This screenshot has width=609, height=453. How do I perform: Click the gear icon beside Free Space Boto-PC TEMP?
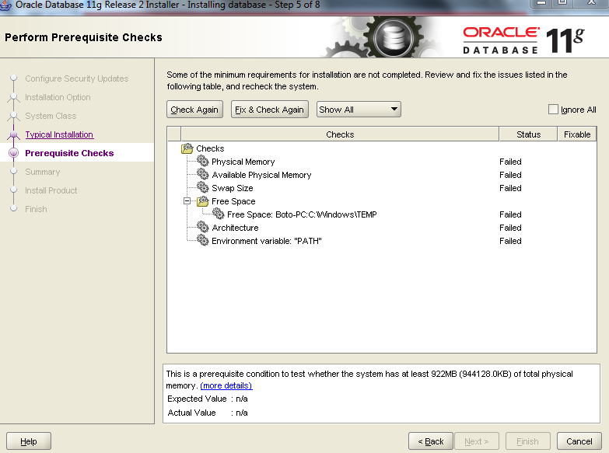tap(219, 214)
